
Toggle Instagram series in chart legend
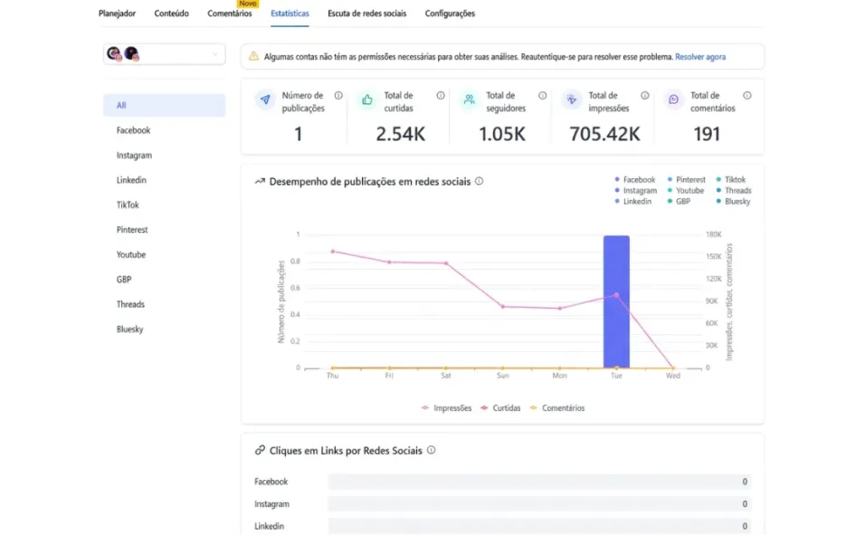coord(635,190)
